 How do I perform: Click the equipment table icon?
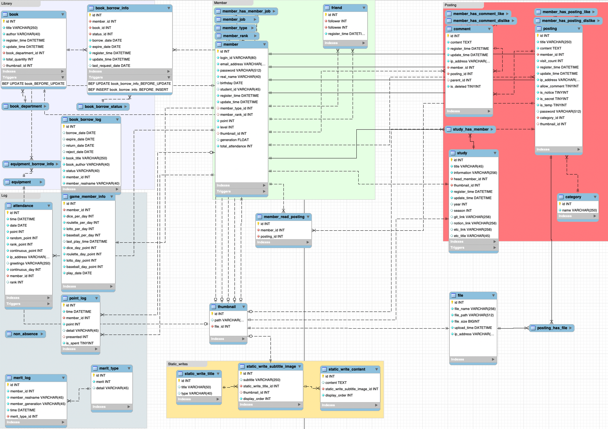(x=8, y=182)
